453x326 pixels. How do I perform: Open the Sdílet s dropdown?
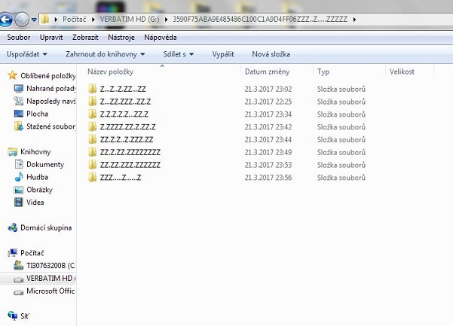click(179, 54)
